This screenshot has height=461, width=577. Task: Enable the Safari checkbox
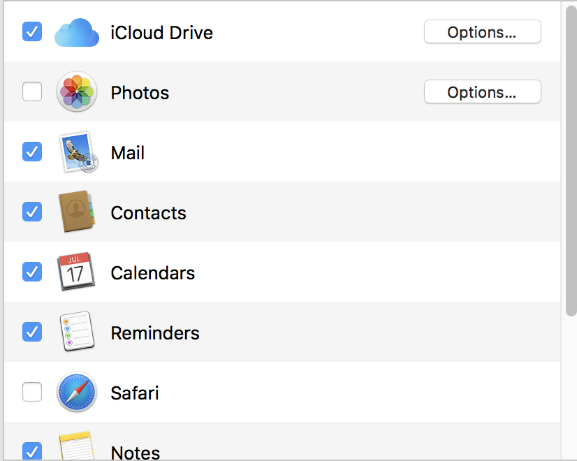(x=32, y=392)
